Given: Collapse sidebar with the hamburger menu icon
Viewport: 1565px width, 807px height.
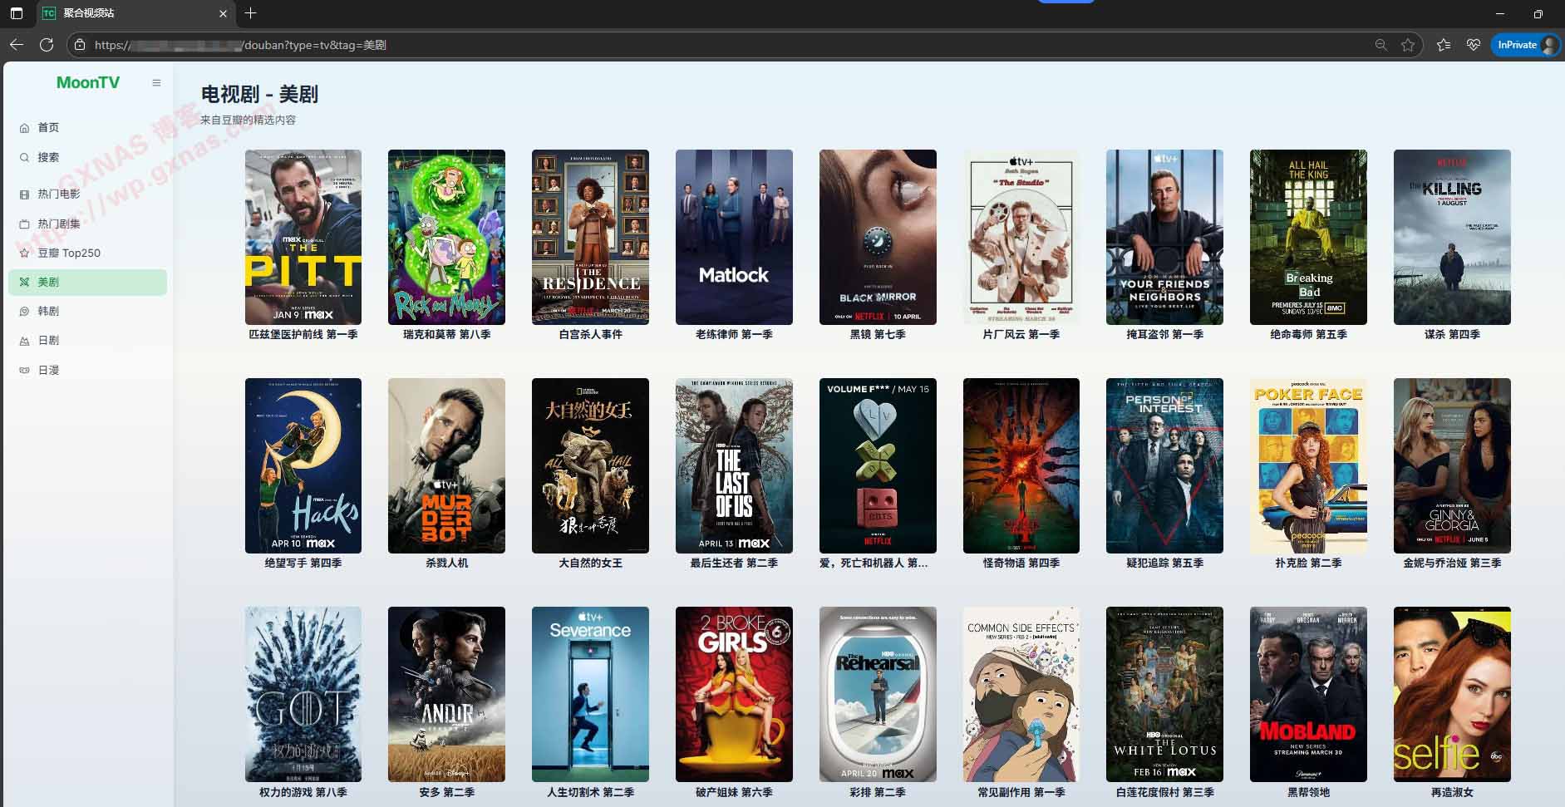Looking at the screenshot, I should pyautogui.click(x=156, y=82).
